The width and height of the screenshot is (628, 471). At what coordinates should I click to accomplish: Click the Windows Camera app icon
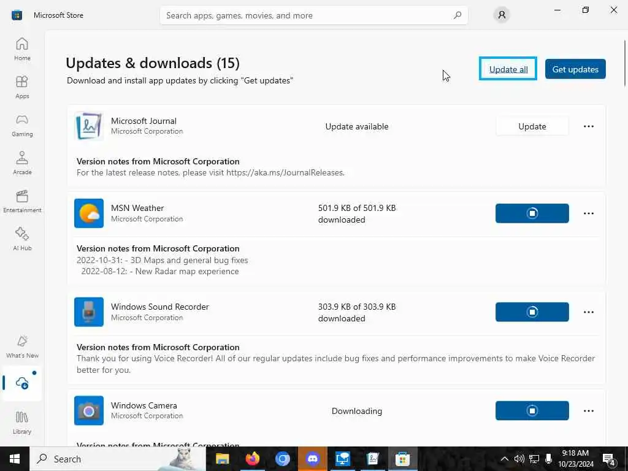tap(89, 410)
